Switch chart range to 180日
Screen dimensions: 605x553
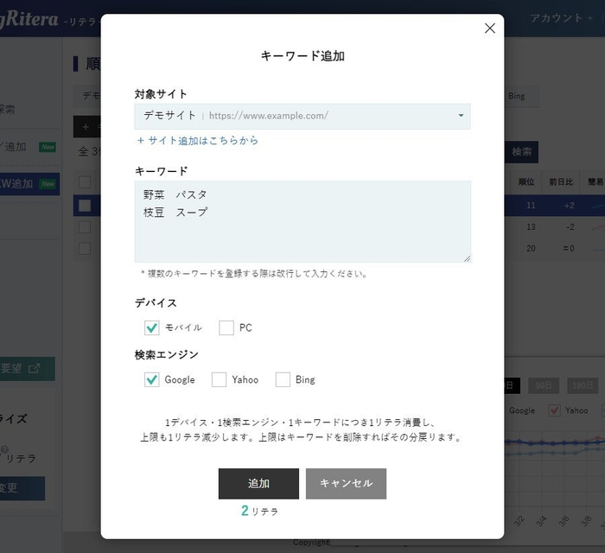583,385
